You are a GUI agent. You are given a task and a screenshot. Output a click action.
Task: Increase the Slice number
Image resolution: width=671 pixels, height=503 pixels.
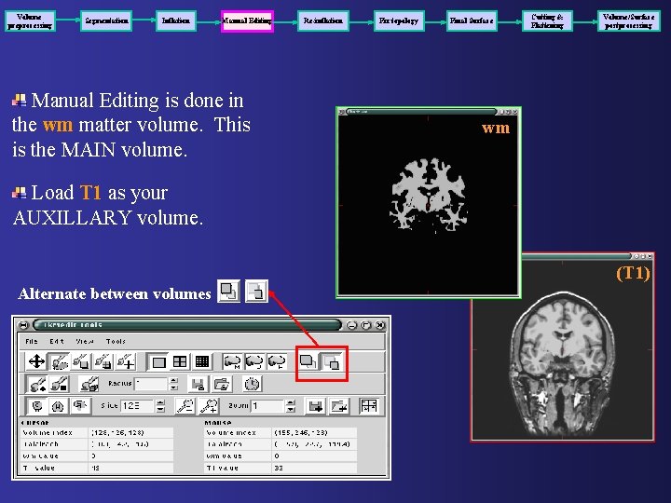[x=160, y=402]
